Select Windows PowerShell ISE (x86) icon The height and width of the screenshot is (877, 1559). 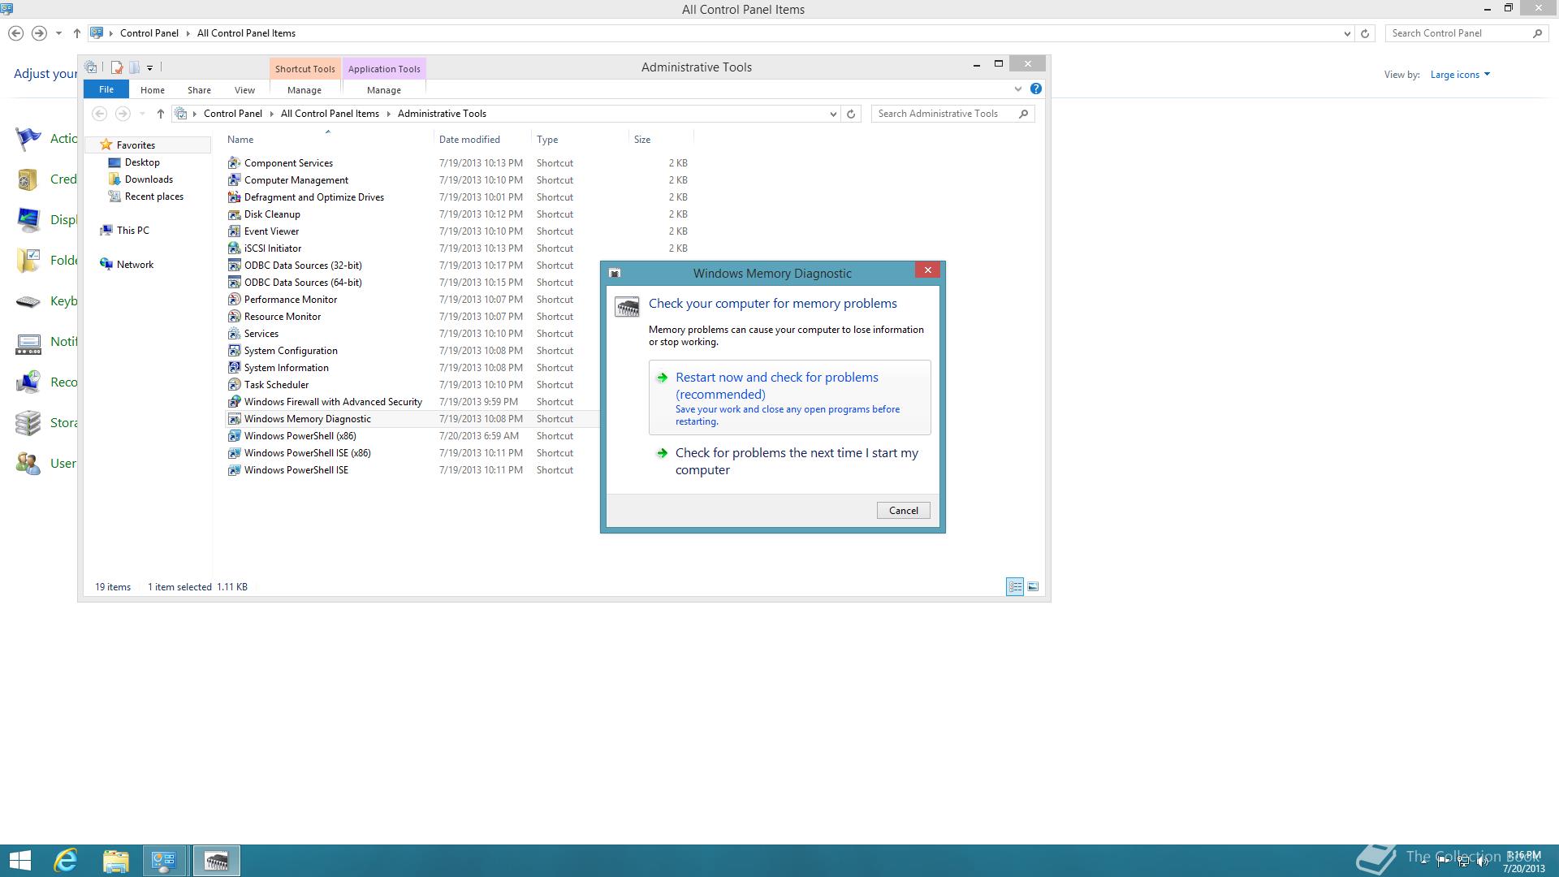pos(235,453)
